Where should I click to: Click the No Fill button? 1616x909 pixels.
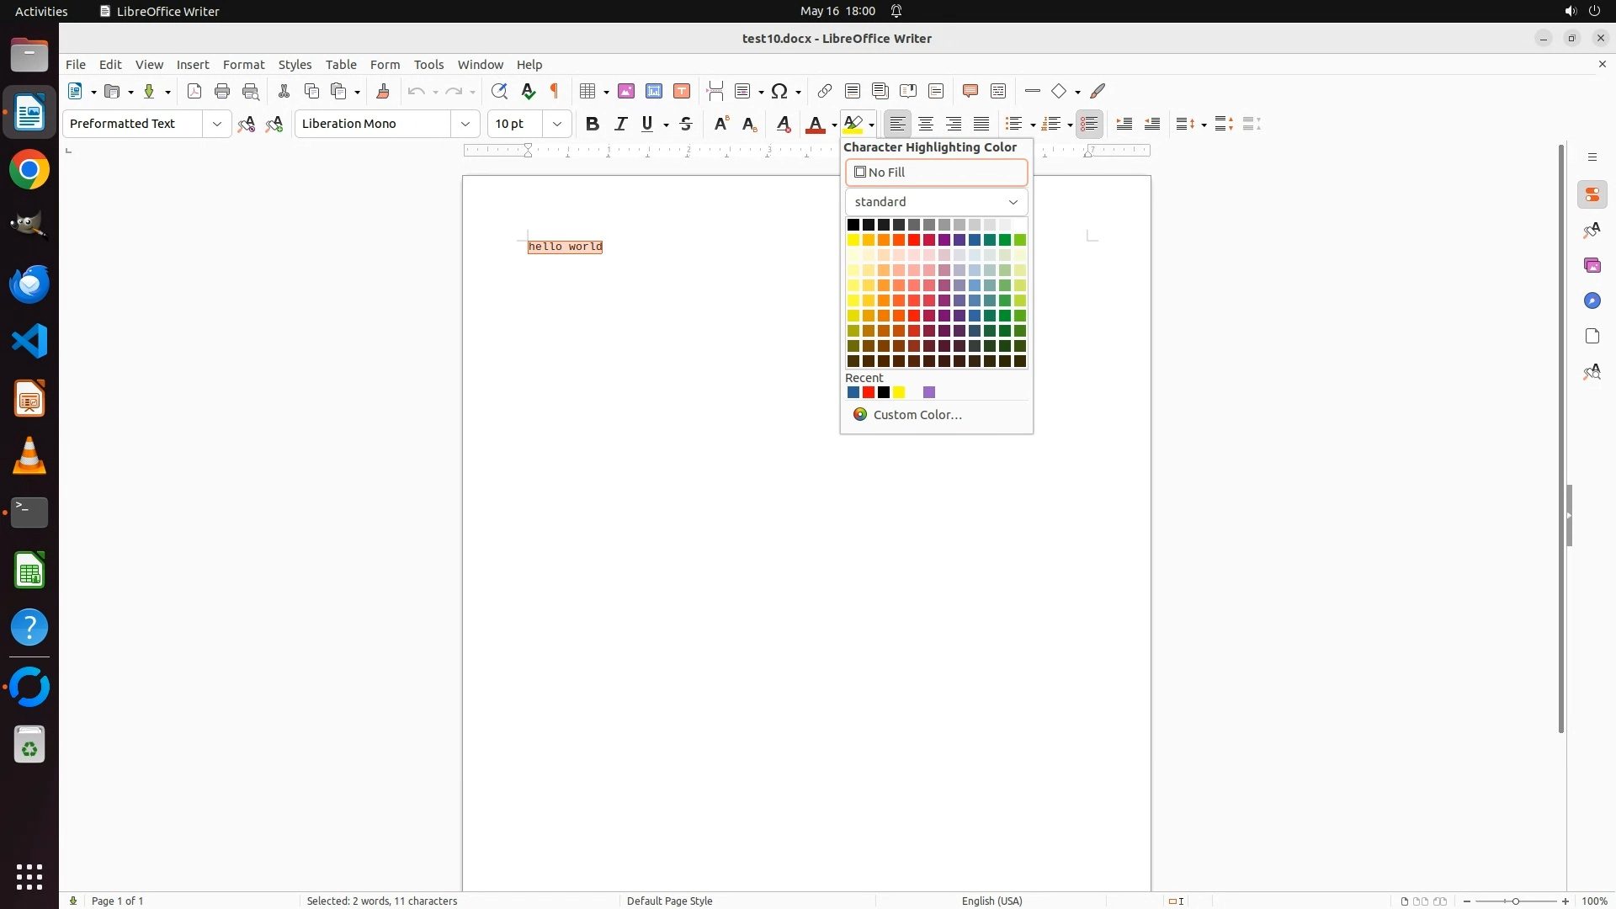[x=936, y=173]
